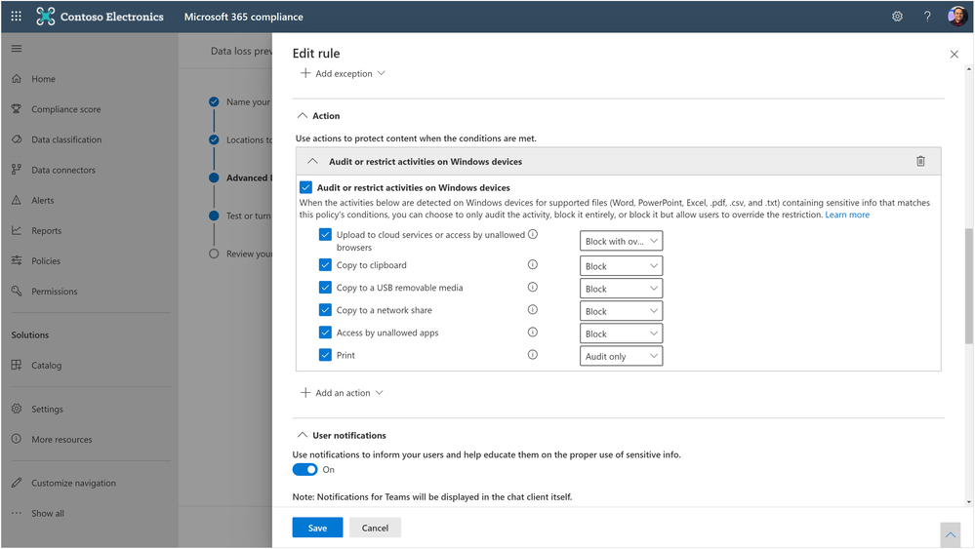Show info for Access by unallowed apps
975x549 pixels.
tap(533, 333)
